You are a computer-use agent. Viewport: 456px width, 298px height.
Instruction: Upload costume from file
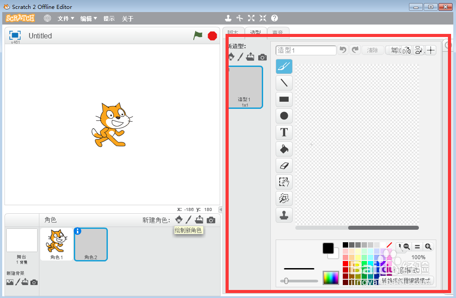tap(250, 57)
